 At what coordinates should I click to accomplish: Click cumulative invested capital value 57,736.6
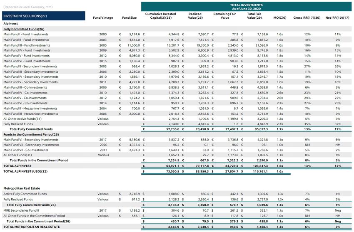173,129
